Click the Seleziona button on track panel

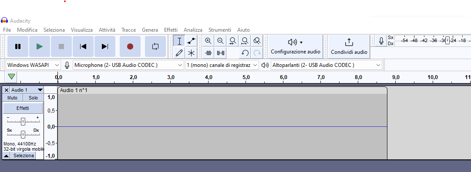coord(24,155)
